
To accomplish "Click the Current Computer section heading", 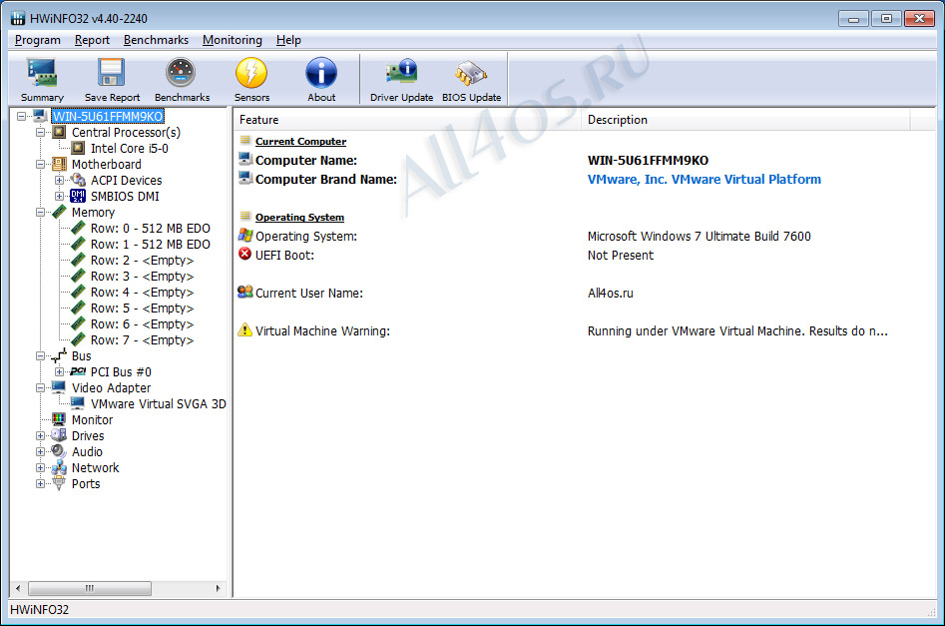I will click(x=300, y=141).
